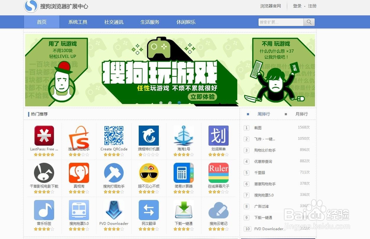Click the search magnifier button

pyautogui.click(x=309, y=22)
